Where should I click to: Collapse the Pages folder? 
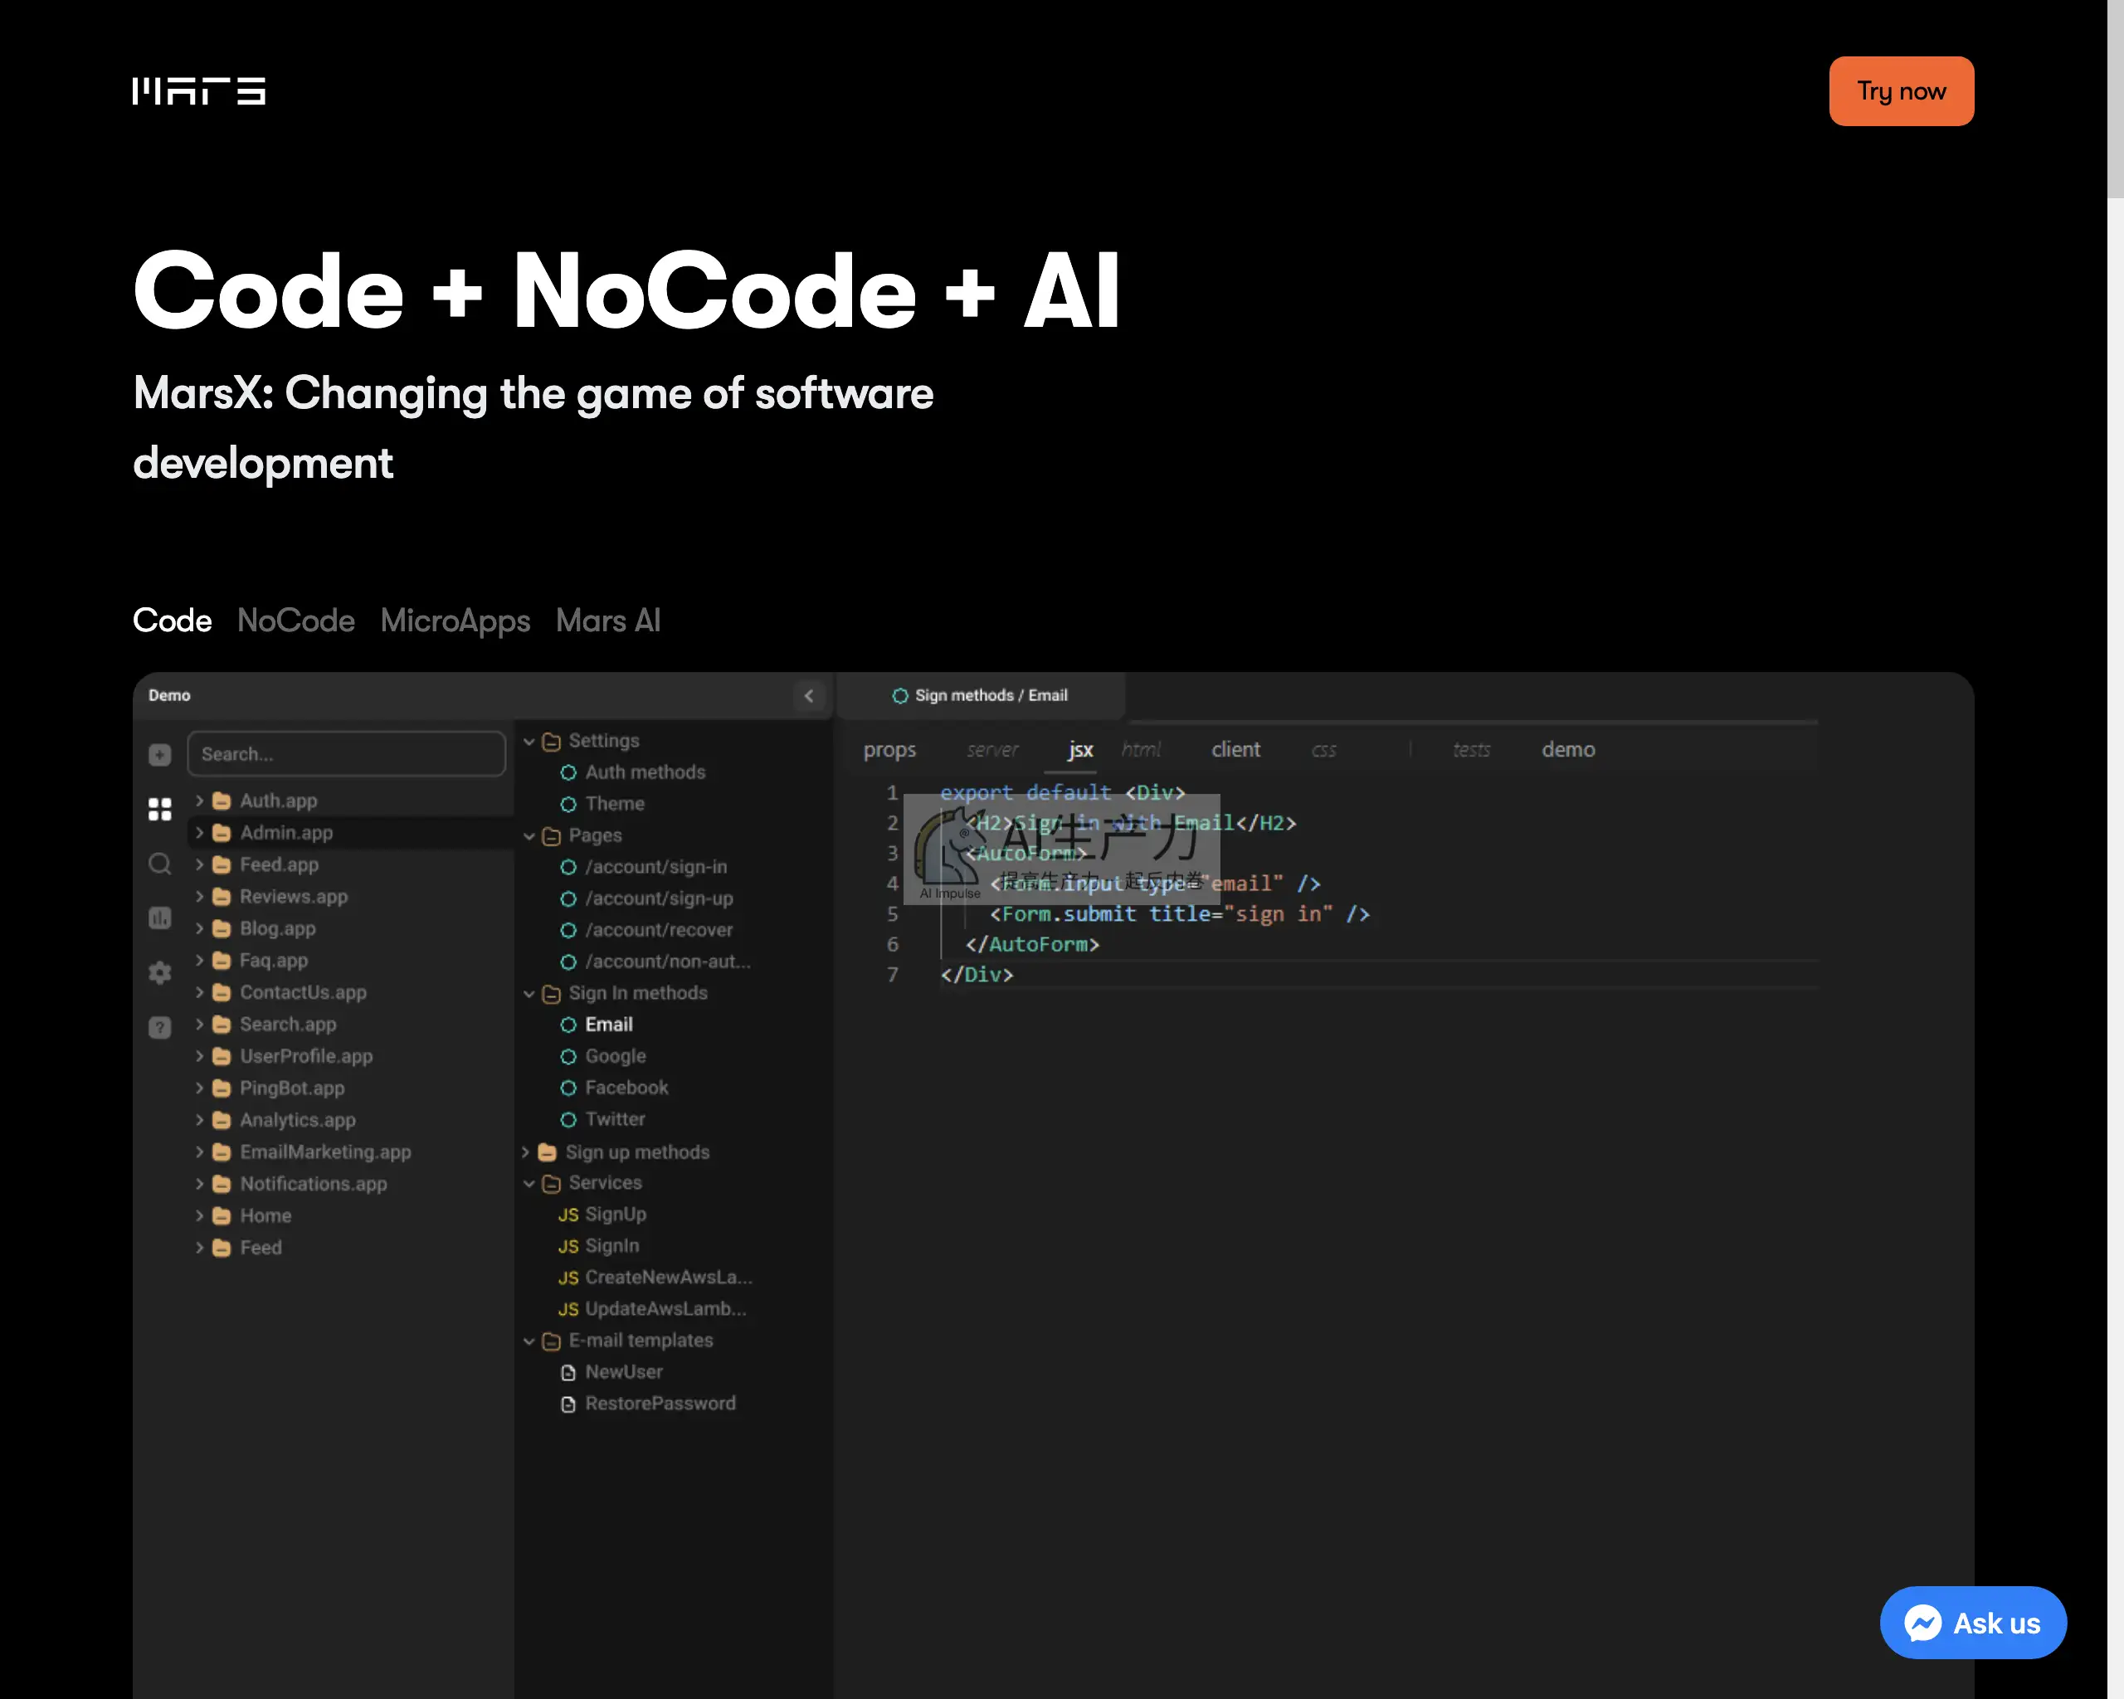529,835
